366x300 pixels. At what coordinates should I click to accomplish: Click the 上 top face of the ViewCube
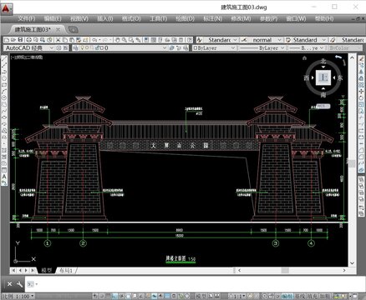tap(323, 77)
